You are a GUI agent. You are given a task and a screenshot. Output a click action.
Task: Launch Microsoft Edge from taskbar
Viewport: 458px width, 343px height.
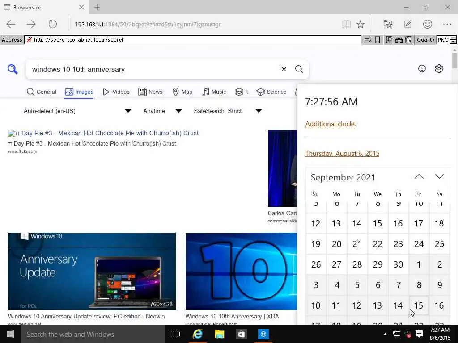pyautogui.click(x=197, y=334)
